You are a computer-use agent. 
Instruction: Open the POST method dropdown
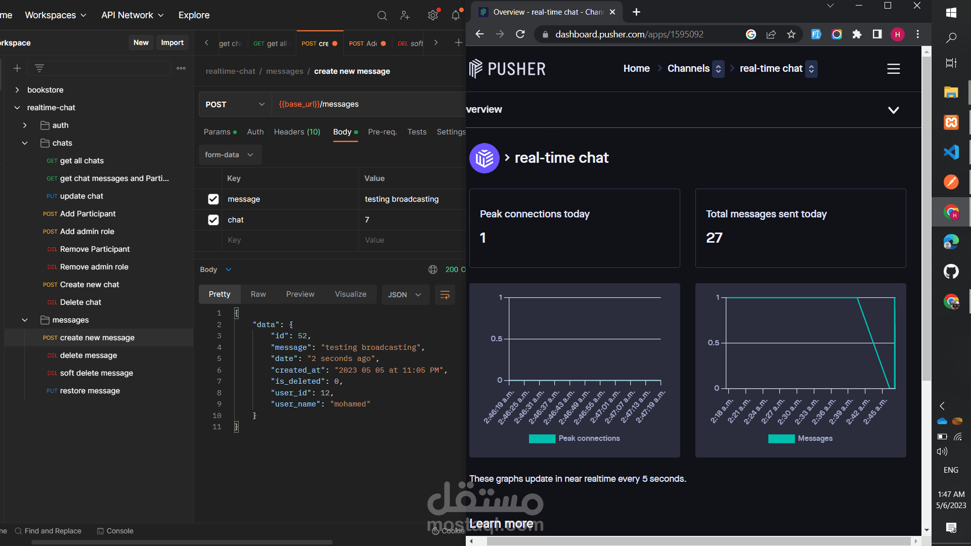coord(235,104)
